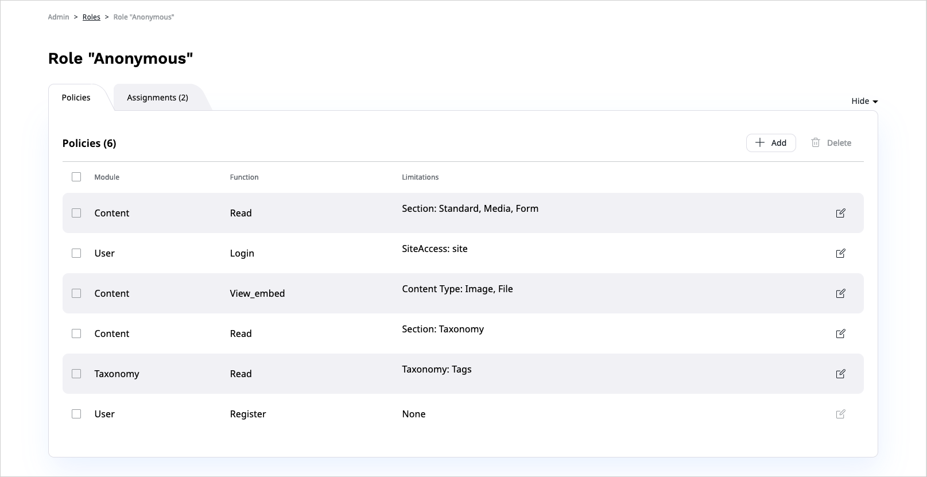
Task: Collapse the panel using Hide dropdown
Action: pos(864,101)
